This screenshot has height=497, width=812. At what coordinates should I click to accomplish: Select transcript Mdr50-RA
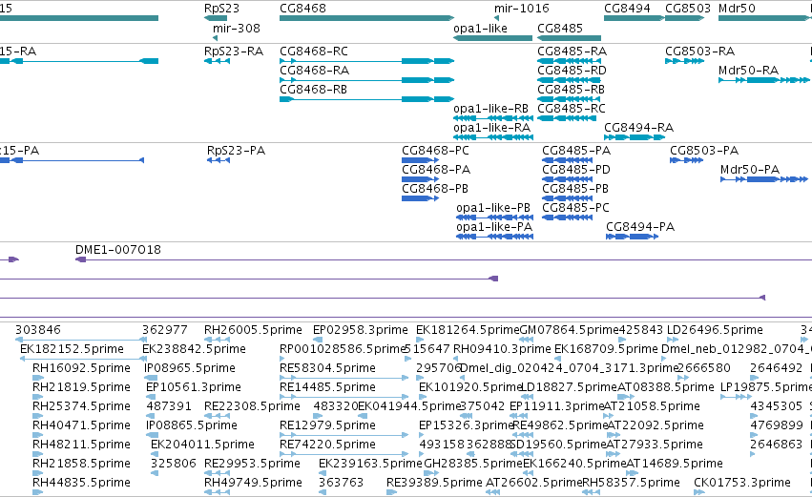748,71
